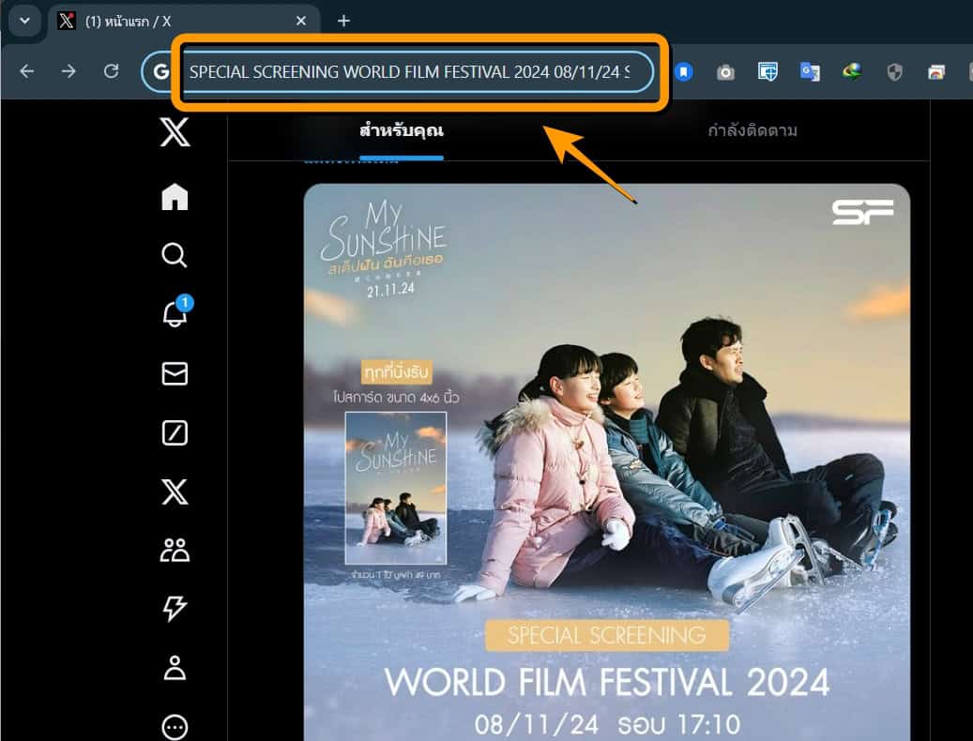Switch to the สำหรับคุณ tab

(x=402, y=130)
